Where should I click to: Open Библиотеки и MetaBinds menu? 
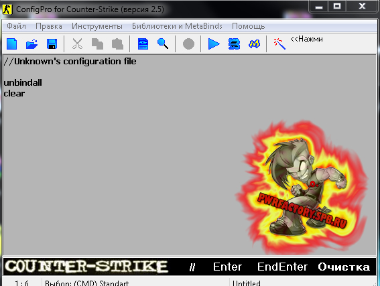[177, 26]
